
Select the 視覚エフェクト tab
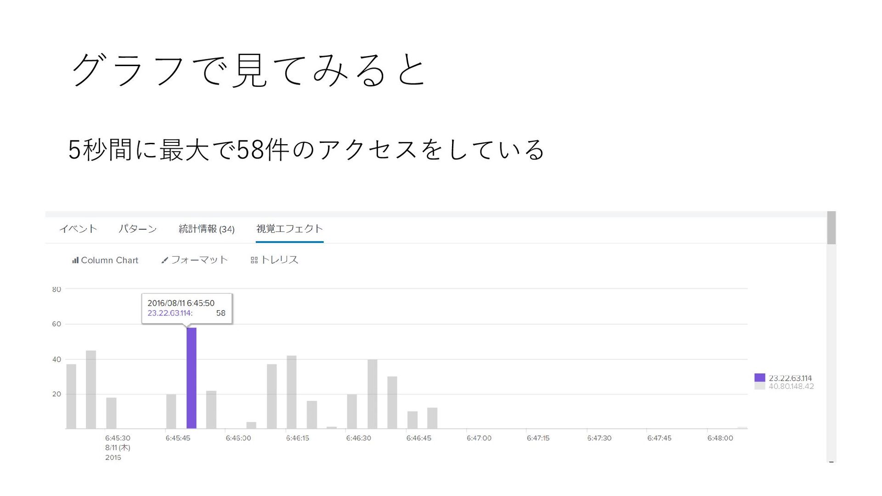289,229
